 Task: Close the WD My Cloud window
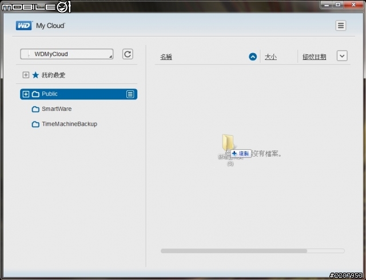[354, 5]
